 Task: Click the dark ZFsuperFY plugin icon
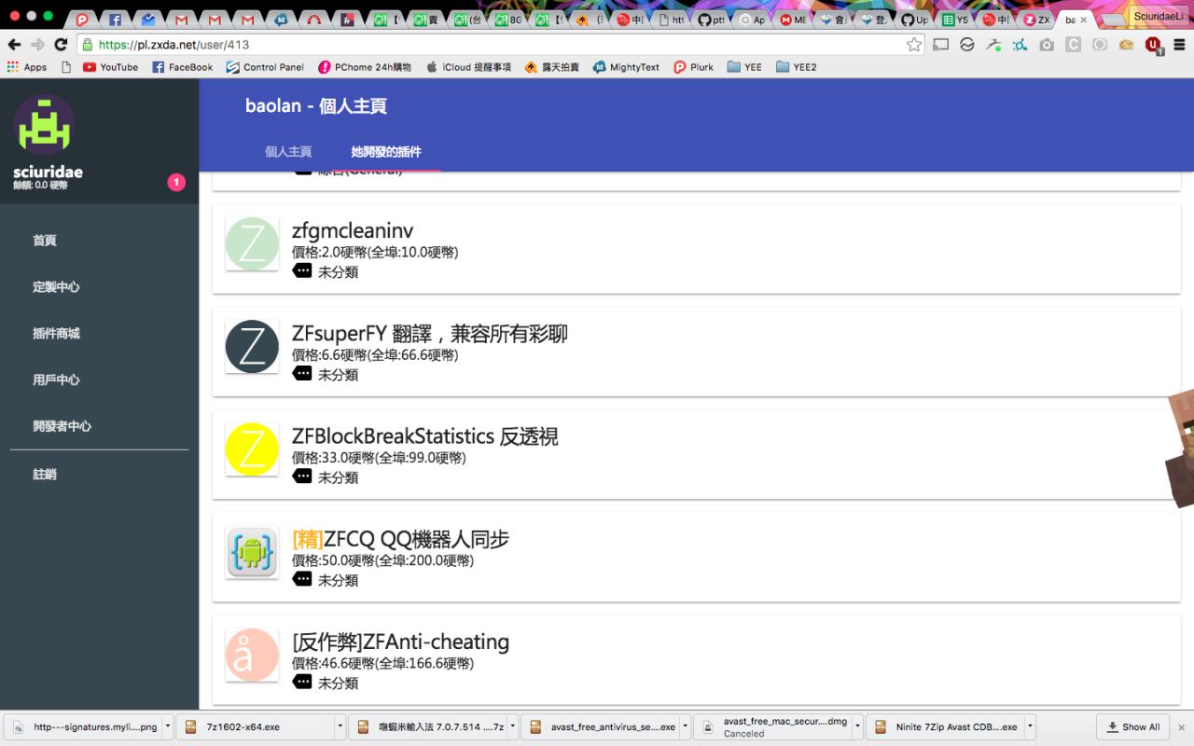[252, 347]
